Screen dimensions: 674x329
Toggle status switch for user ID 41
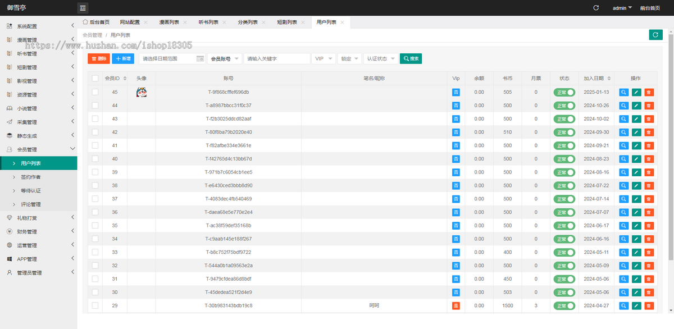point(564,145)
